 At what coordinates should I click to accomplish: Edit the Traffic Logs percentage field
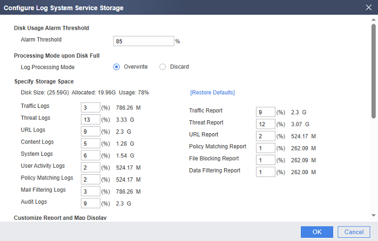pos(90,107)
